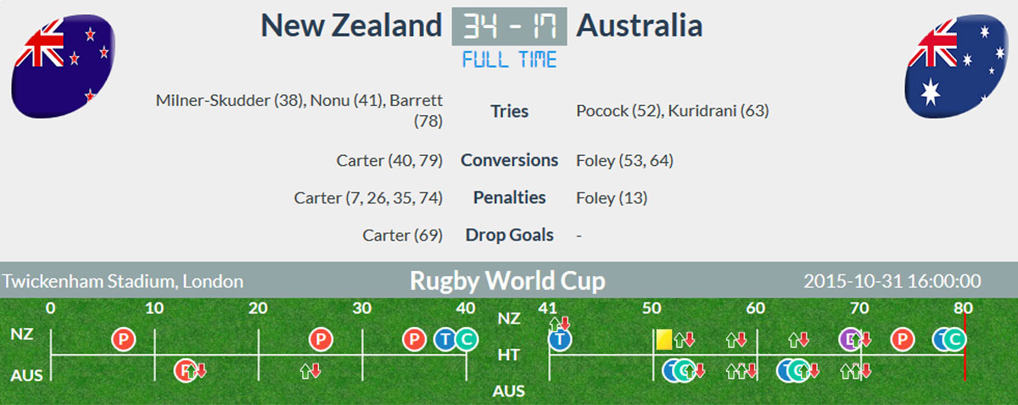Viewport: 1018px width, 405px height.
Task: Click NZ's first-half teal conversion icon
Action: [x=465, y=340]
